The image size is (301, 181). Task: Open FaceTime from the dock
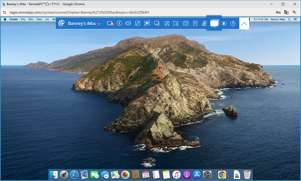pos(94,175)
